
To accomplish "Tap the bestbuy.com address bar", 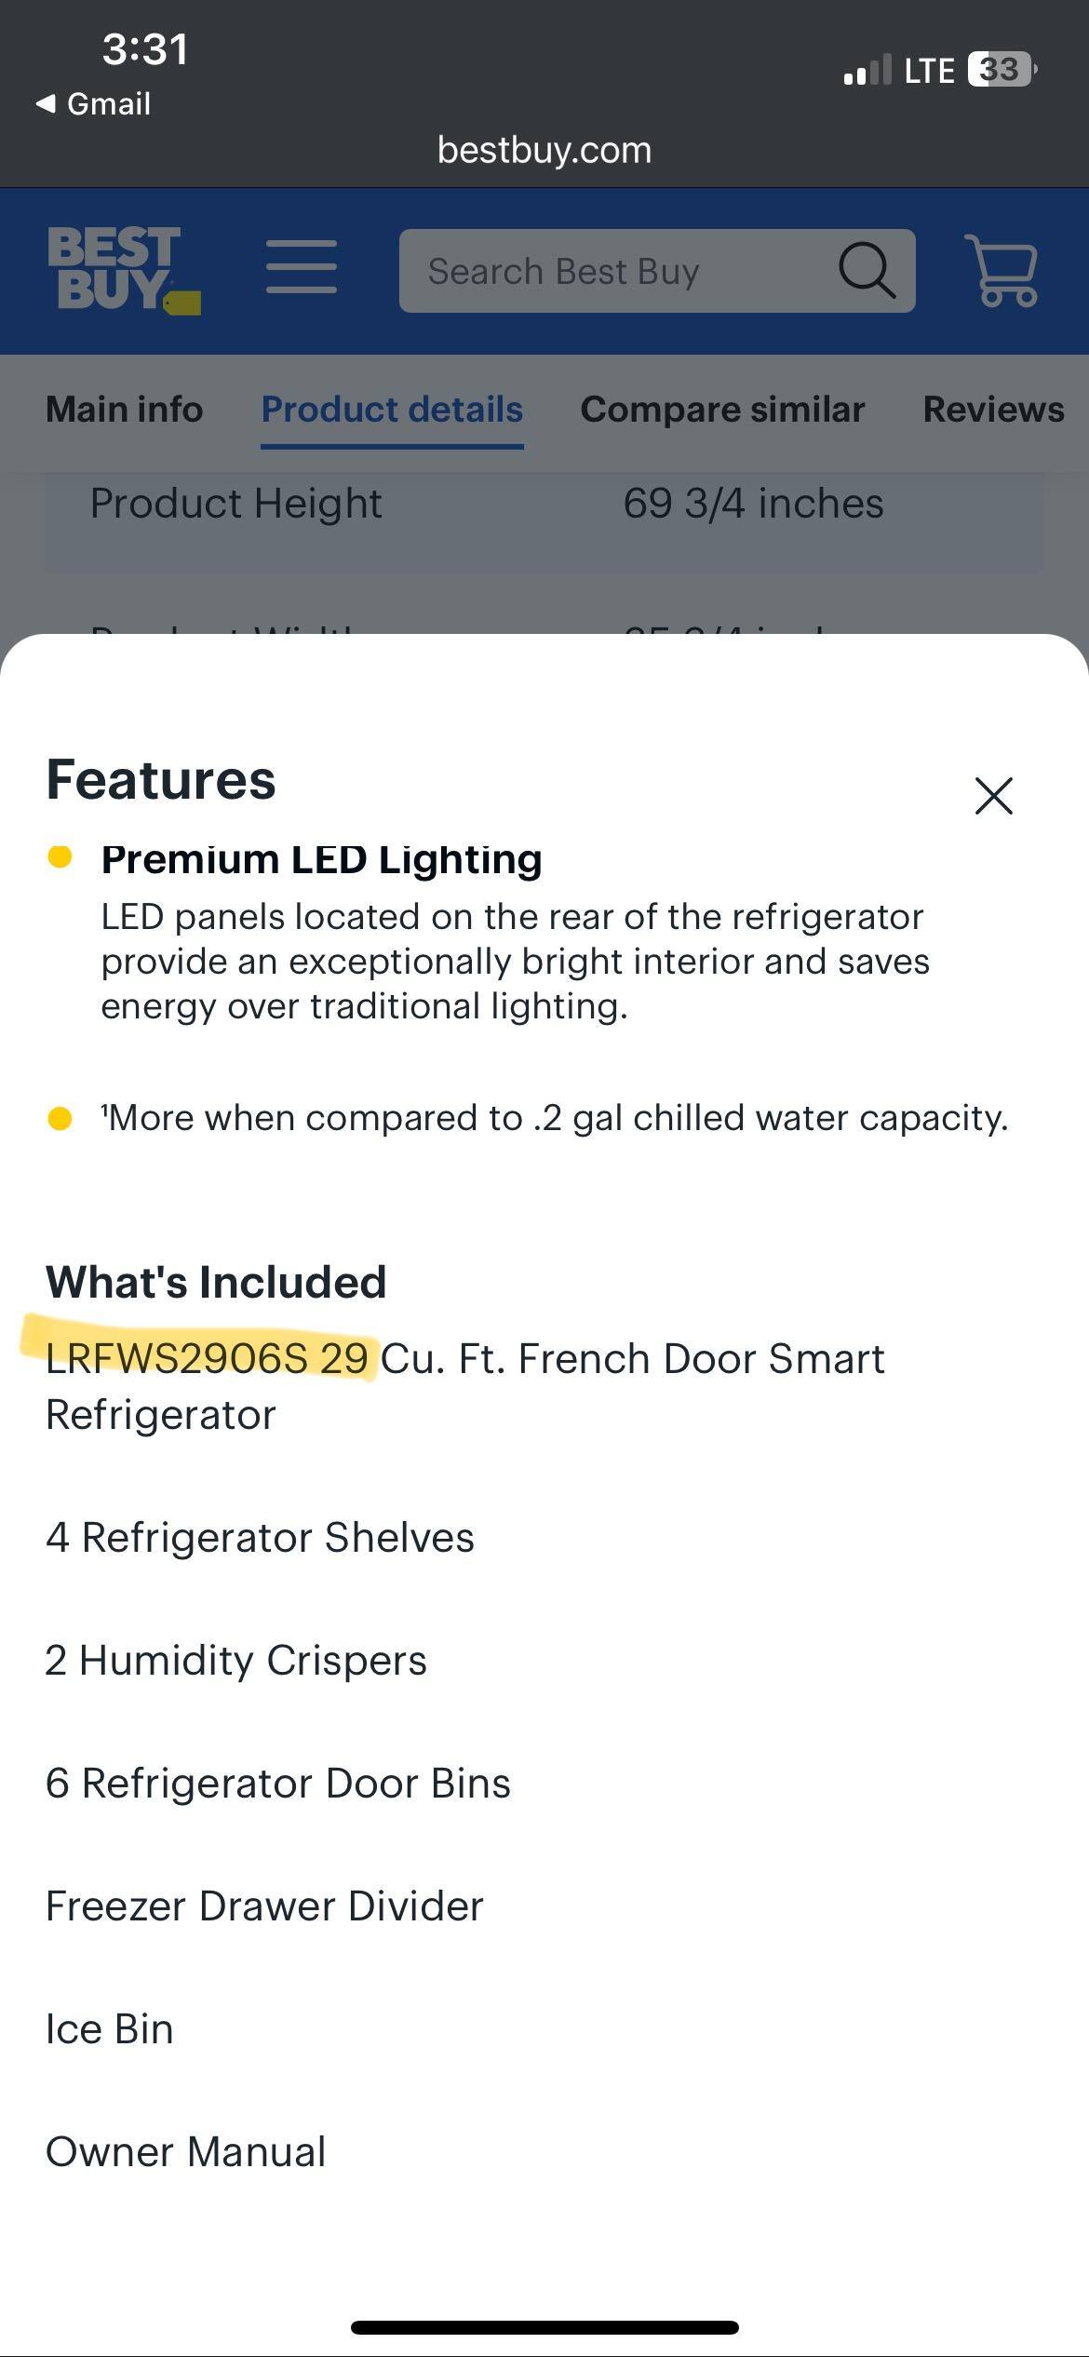I will (544, 150).
